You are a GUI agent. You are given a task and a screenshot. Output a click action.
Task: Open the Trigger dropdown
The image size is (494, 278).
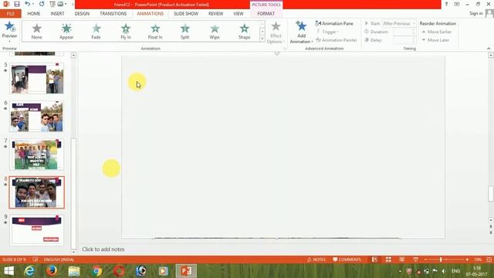coord(327,32)
